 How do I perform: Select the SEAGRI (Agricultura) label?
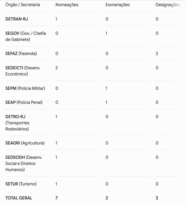(25, 143)
